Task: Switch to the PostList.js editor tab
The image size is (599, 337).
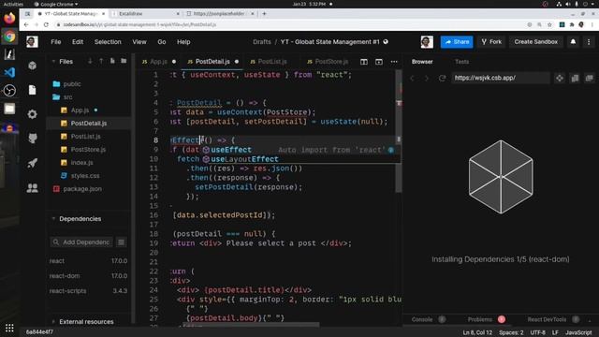Action: point(272,62)
